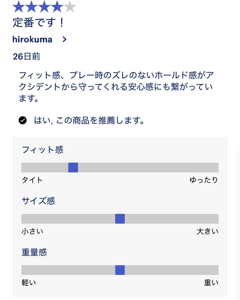
Task: Open reviewer hirokuma's profile link
Action: [x=32, y=39]
